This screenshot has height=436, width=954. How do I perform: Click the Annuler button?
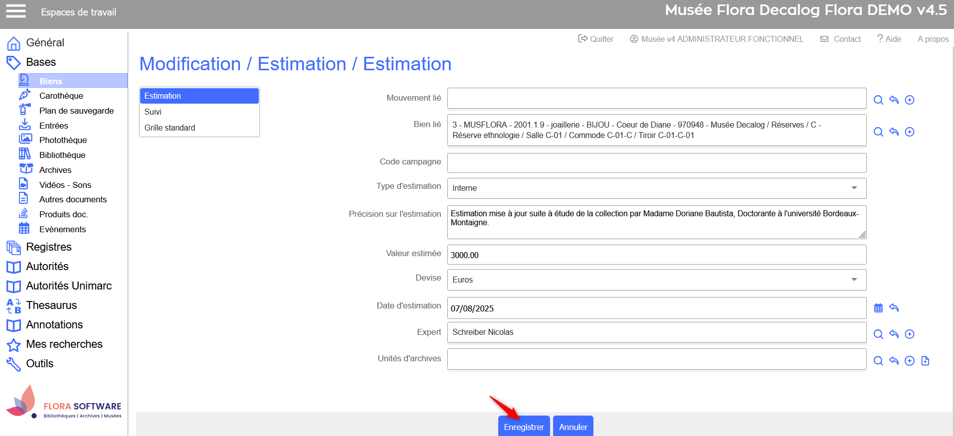(x=572, y=427)
